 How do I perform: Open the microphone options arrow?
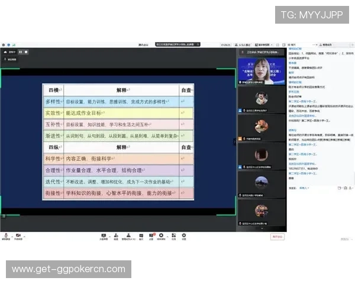point(12,237)
